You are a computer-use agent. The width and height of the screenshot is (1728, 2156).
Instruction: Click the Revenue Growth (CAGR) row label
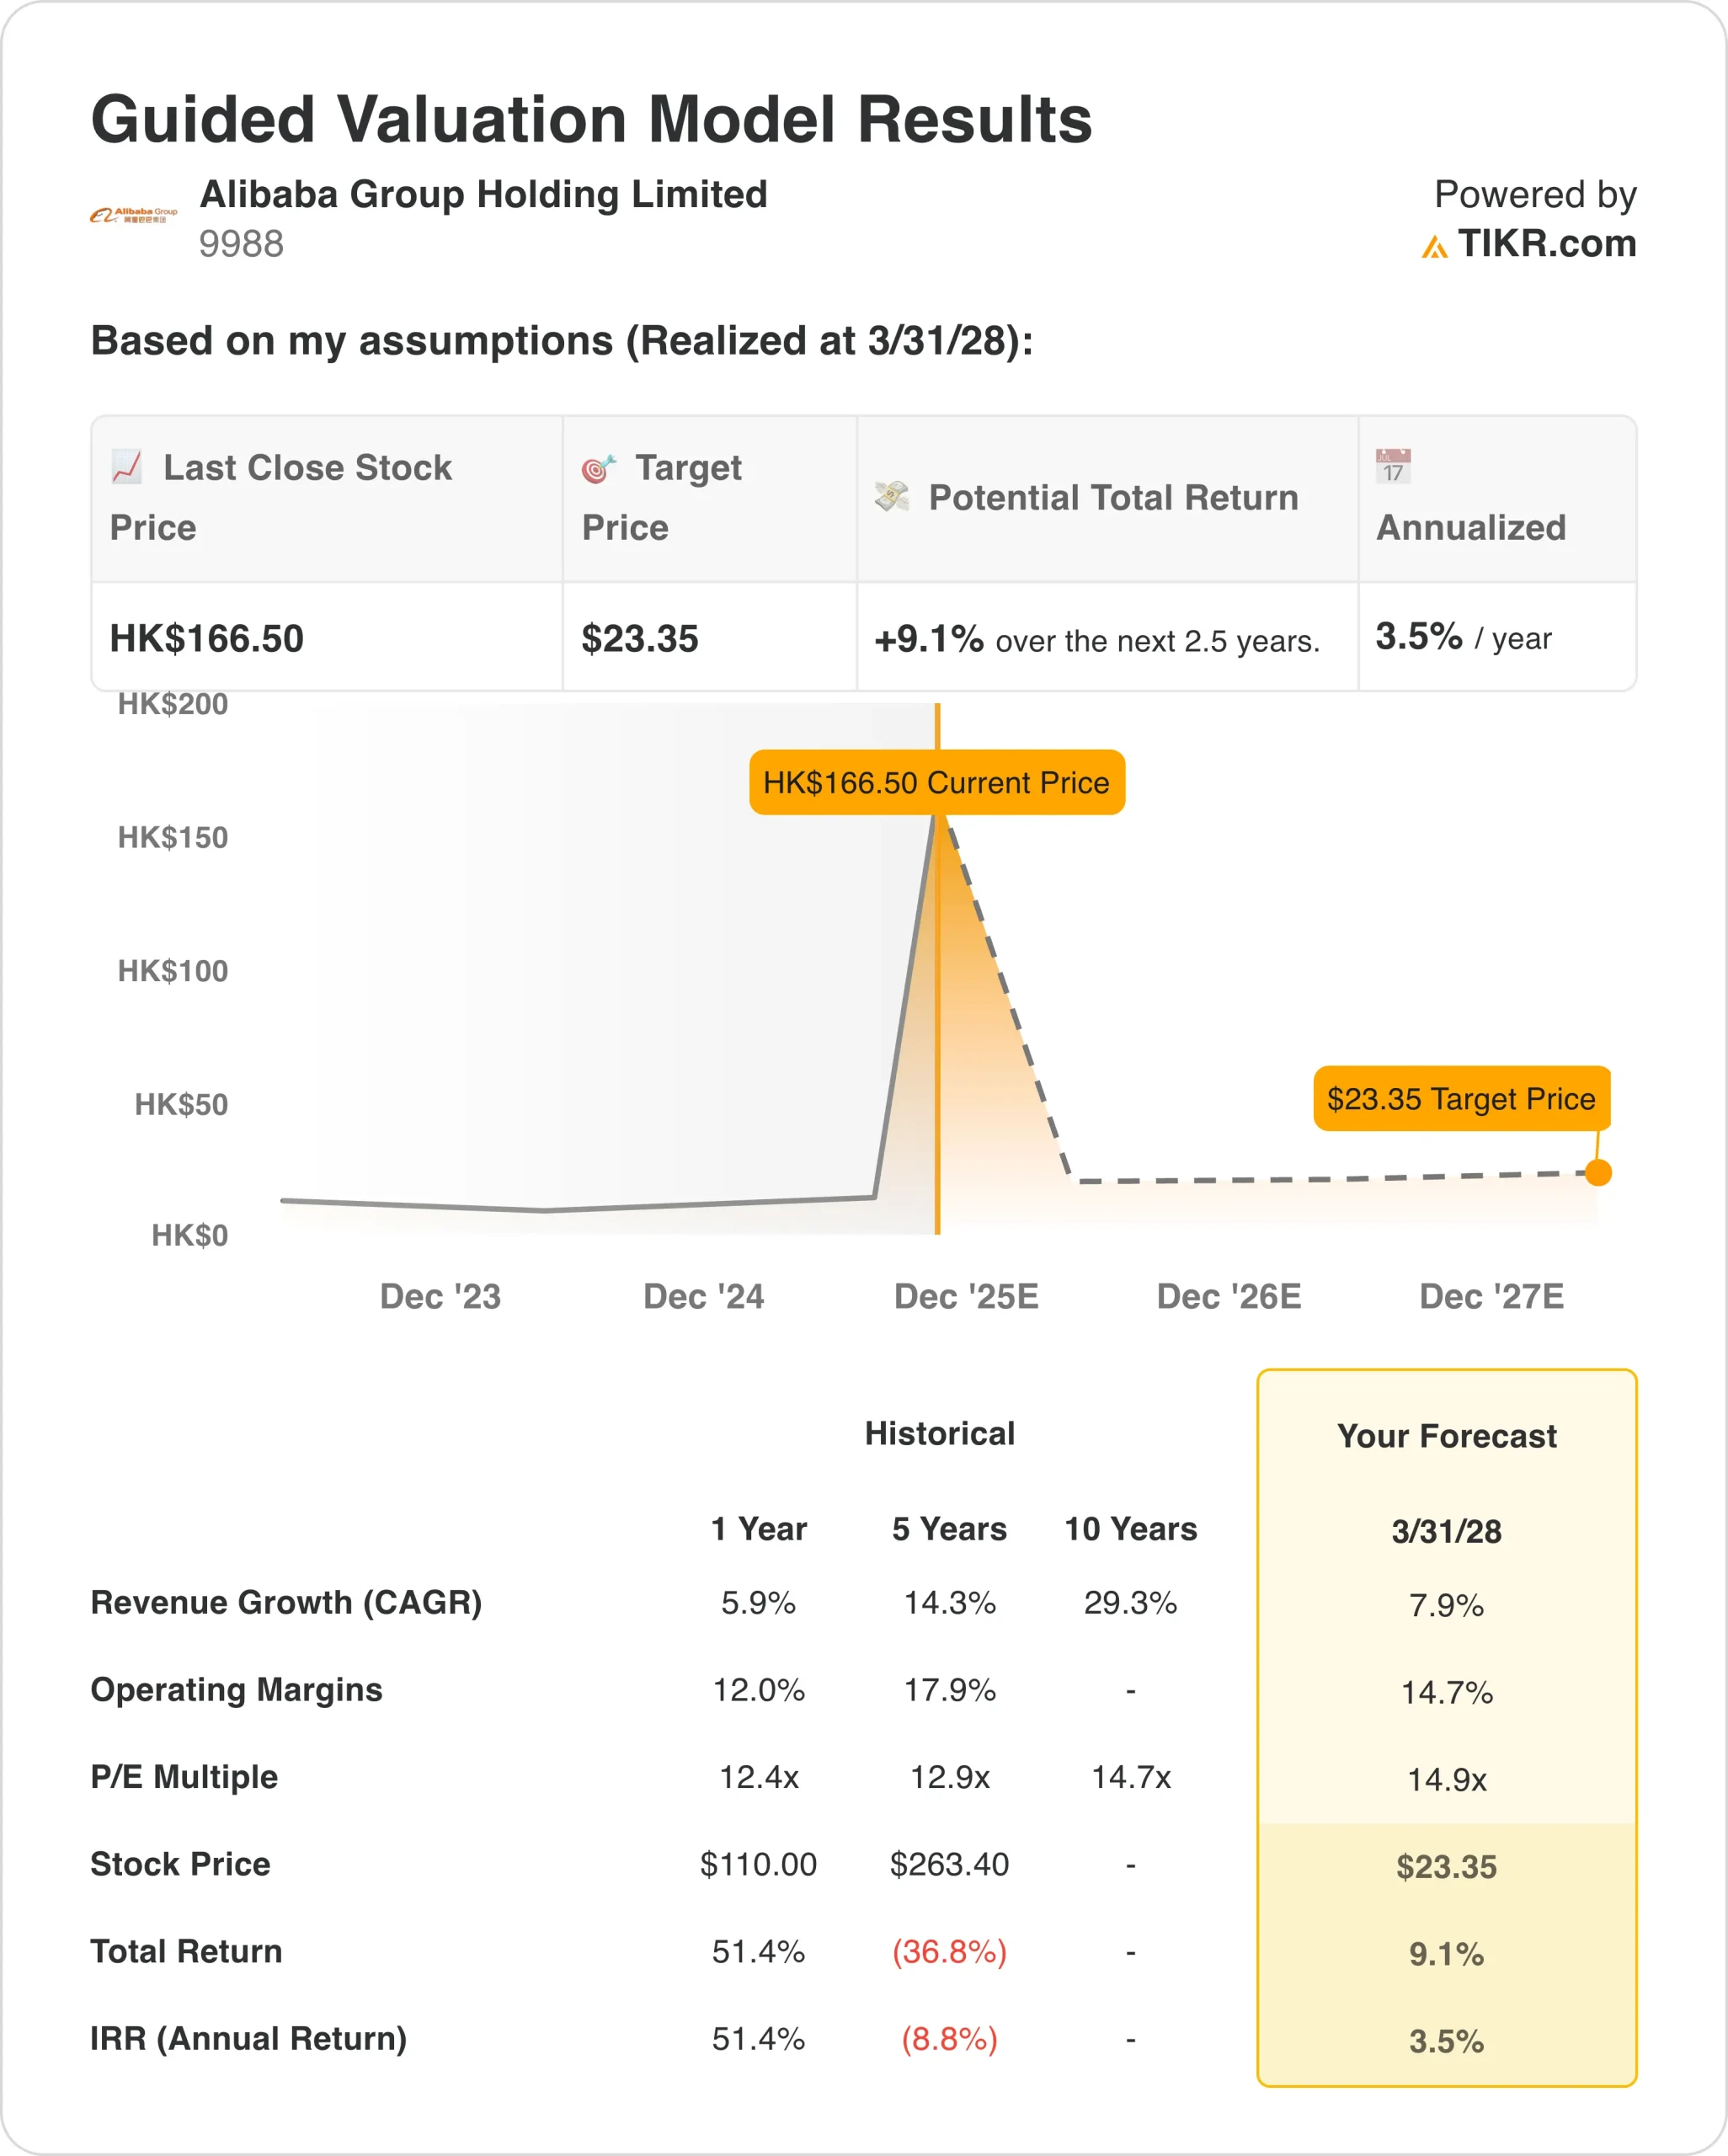tap(286, 1602)
